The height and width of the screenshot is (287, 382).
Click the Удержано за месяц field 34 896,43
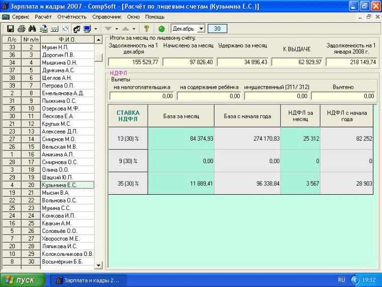(x=242, y=62)
